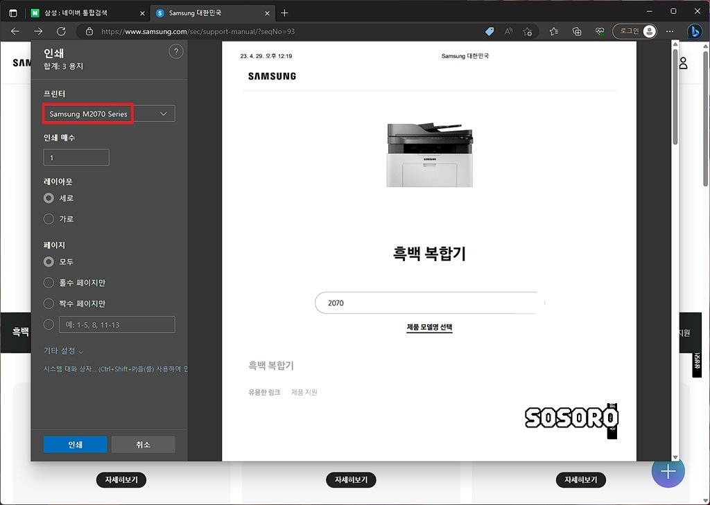Click the 취소 cancel button
This screenshot has height=505, width=710.
click(x=143, y=445)
